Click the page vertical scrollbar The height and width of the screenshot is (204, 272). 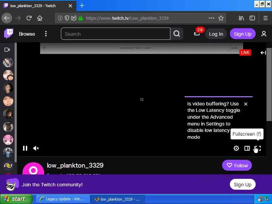click(x=269, y=85)
